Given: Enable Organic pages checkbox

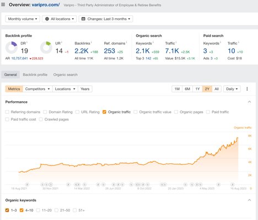Looking at the screenshot, I should [x=176, y=112].
